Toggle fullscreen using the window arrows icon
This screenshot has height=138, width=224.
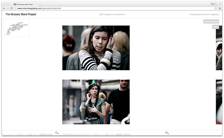(220, 4)
